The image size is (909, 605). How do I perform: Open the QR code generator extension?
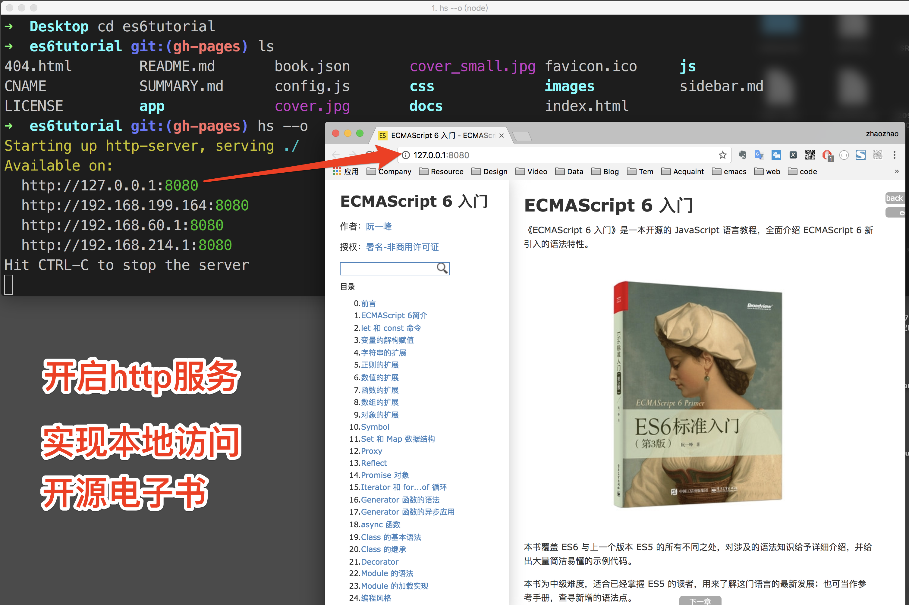point(810,155)
